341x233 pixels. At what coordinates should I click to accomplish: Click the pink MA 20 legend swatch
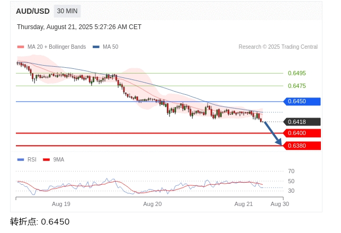[21, 47]
